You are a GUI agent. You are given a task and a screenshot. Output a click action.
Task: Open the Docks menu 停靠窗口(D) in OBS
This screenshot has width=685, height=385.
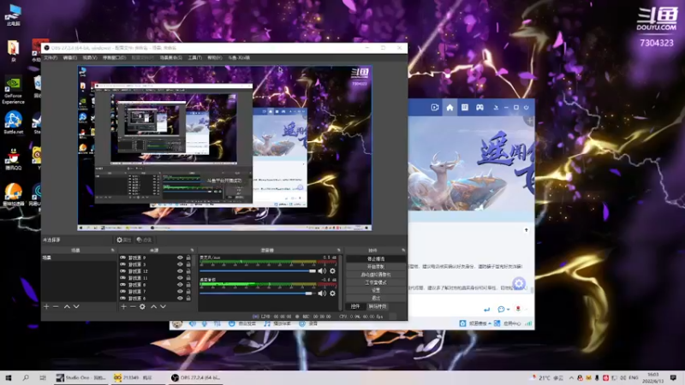coord(114,57)
